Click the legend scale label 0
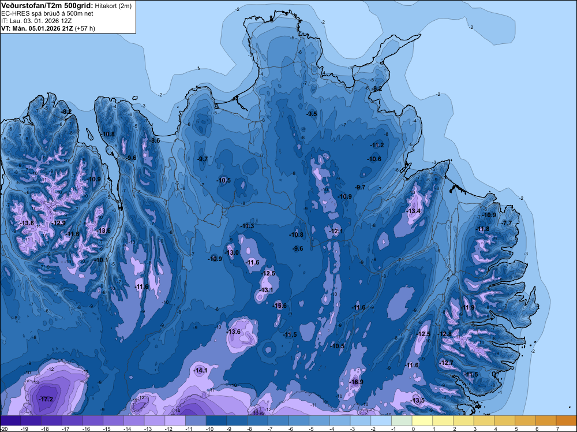The width and height of the screenshot is (577, 432). (413, 429)
